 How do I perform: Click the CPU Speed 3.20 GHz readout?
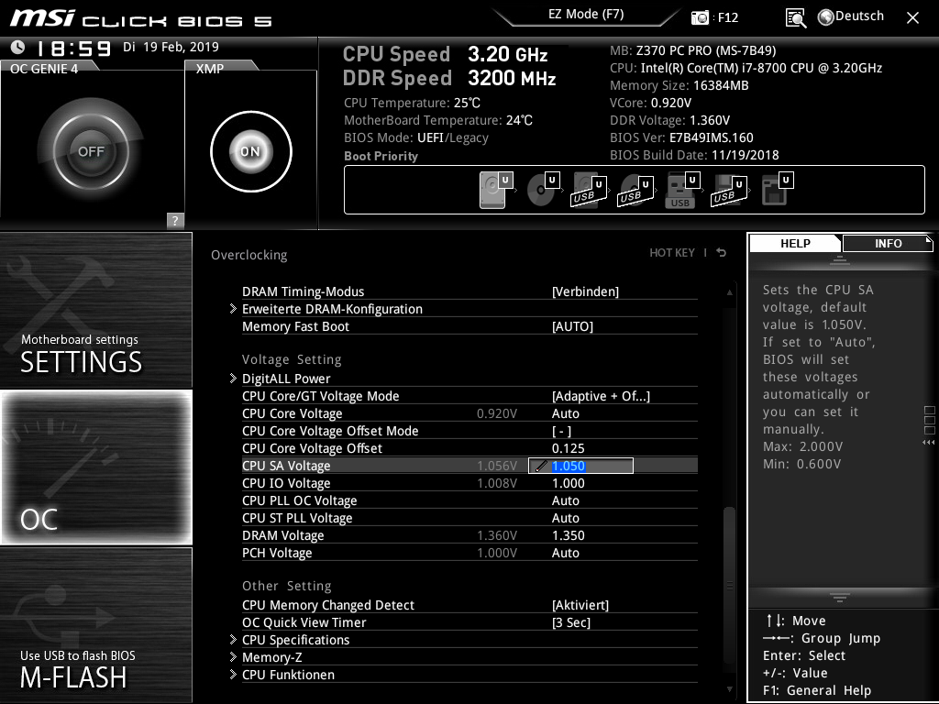(x=445, y=54)
